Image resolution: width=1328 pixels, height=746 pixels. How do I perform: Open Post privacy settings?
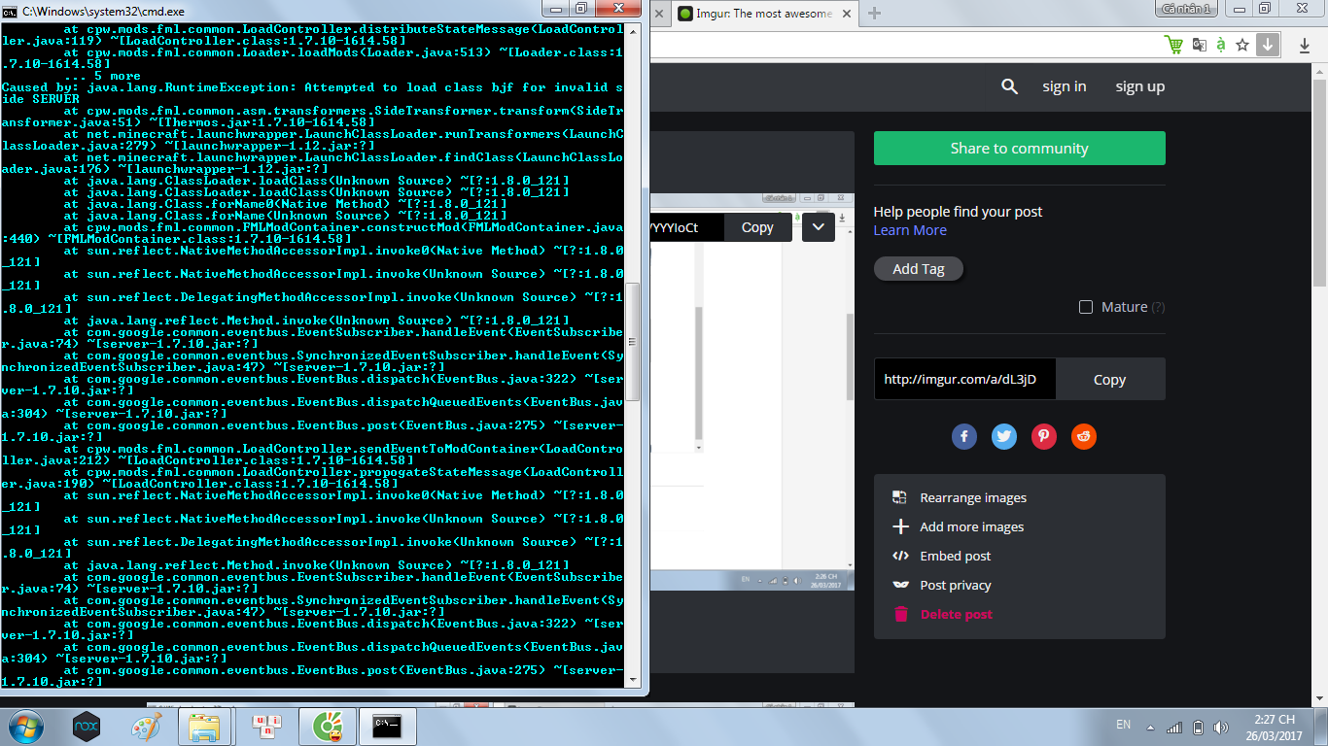956,585
